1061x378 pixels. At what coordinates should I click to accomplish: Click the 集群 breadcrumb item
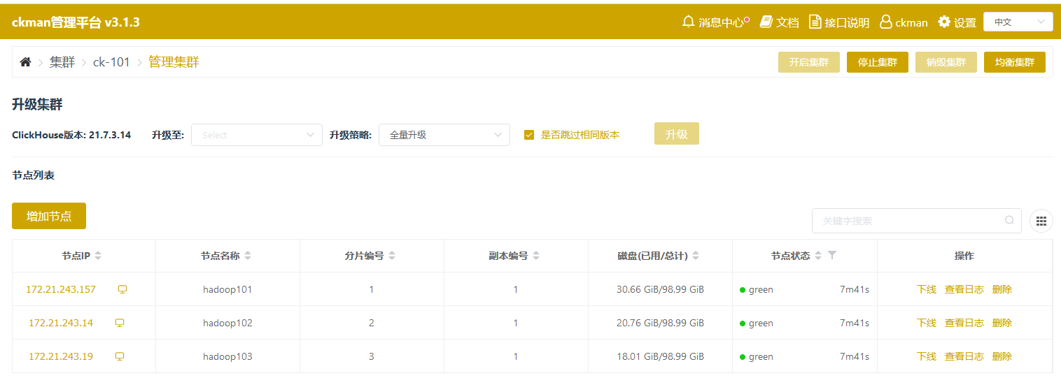(x=62, y=62)
